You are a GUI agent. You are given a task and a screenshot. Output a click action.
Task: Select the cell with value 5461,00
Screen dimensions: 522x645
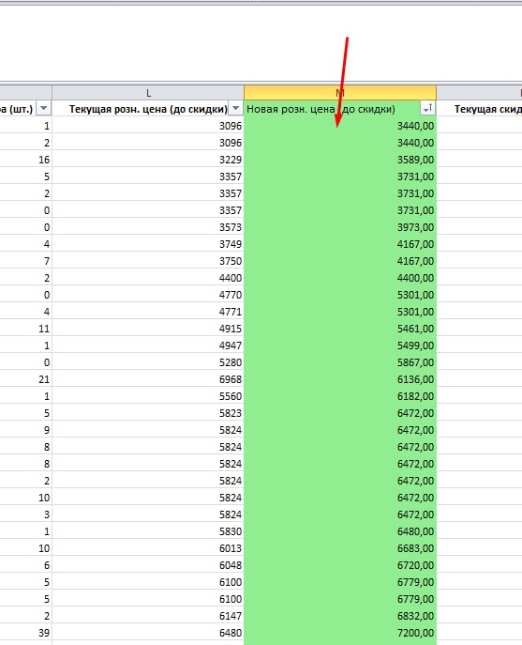340,329
